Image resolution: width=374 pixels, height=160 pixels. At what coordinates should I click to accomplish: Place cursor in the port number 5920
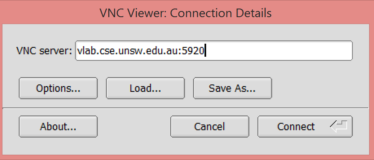coord(193,51)
